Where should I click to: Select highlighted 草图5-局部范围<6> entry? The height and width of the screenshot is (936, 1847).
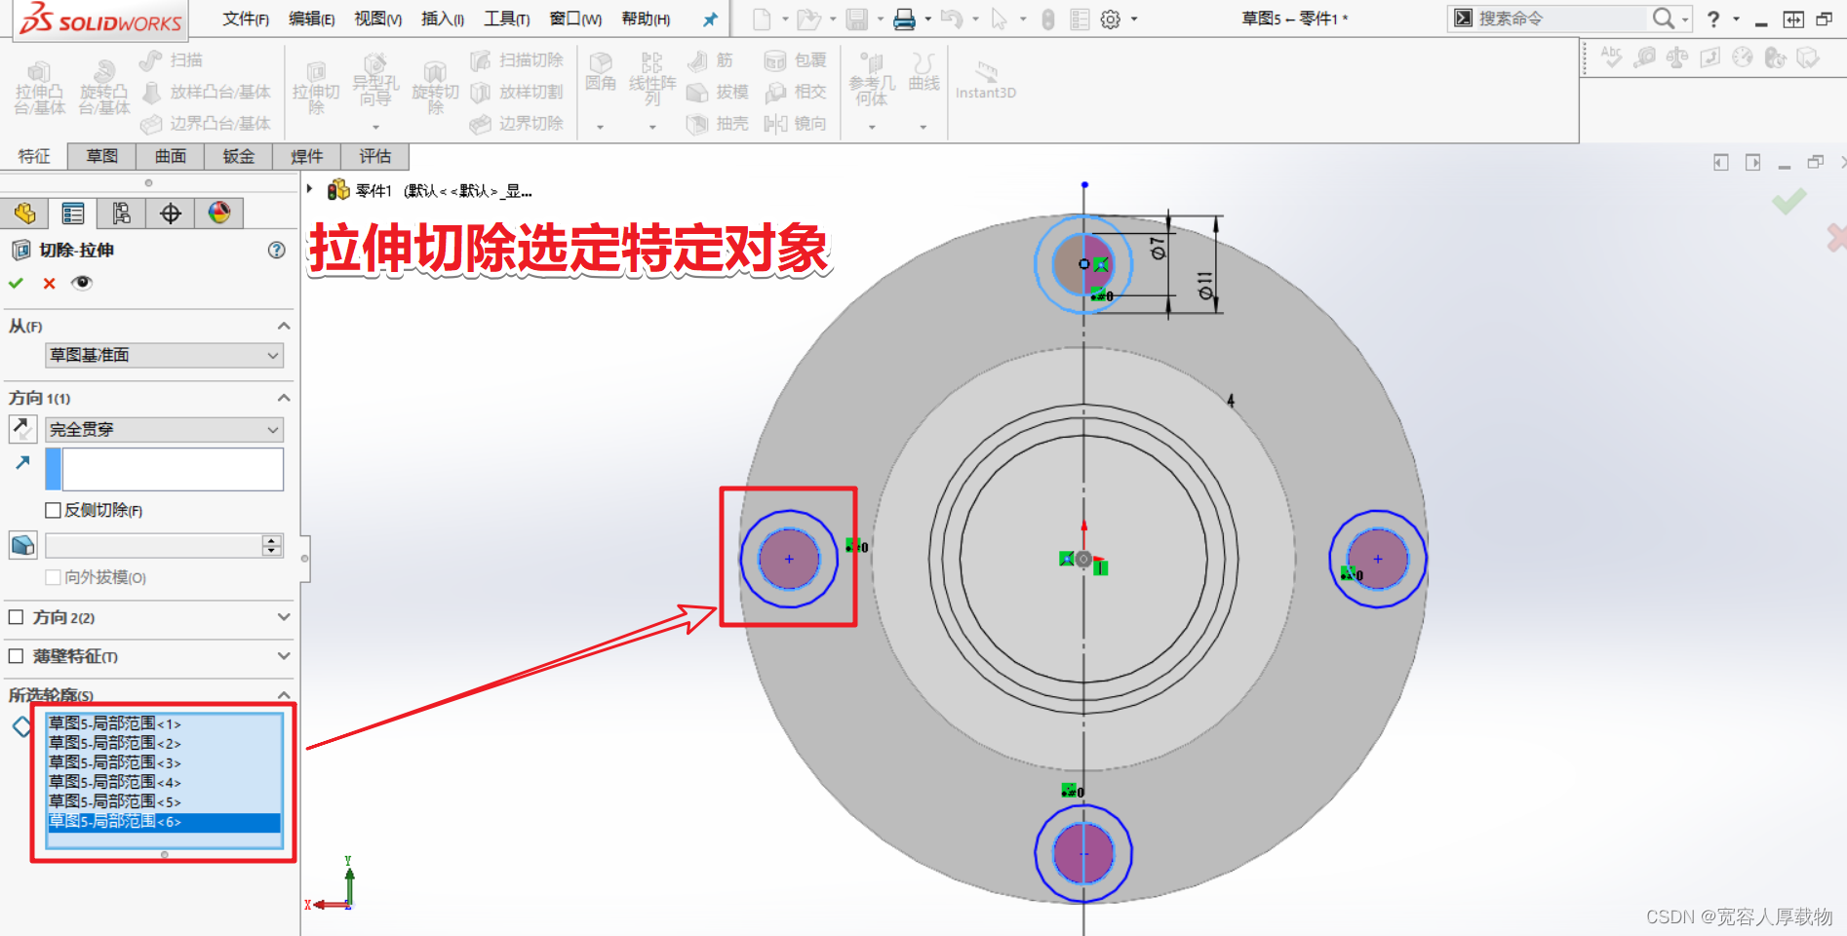coord(164,822)
